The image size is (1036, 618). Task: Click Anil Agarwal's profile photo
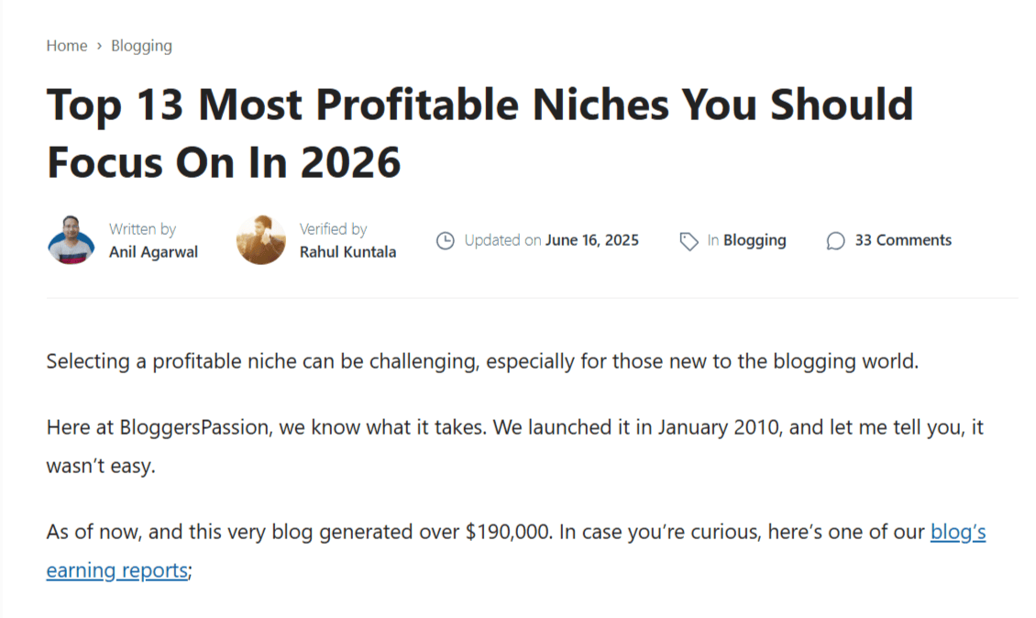coord(71,240)
